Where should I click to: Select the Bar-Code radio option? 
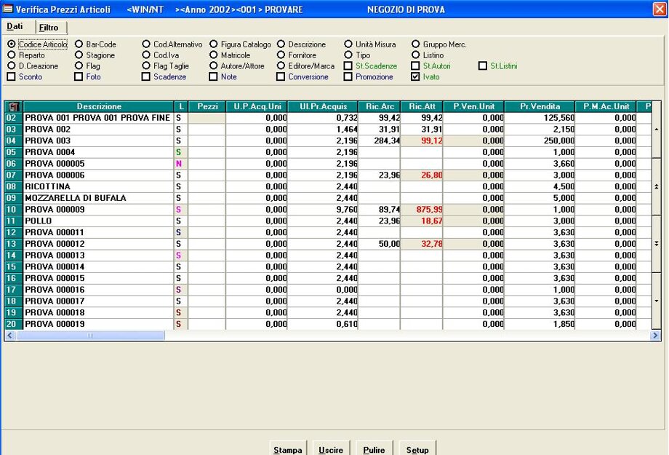79,44
